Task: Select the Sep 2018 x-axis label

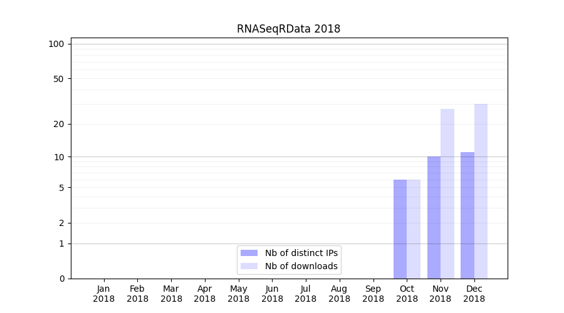Action: pyautogui.click(x=373, y=294)
